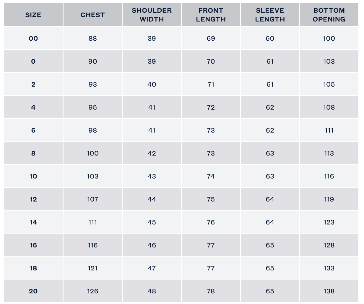Screen dimensions: 364x304
Task: Click the SIZE column header
Action: coord(33,15)
